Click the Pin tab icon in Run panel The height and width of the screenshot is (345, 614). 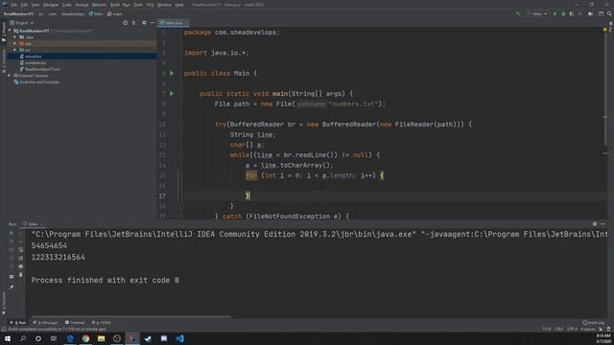[x=12, y=287]
